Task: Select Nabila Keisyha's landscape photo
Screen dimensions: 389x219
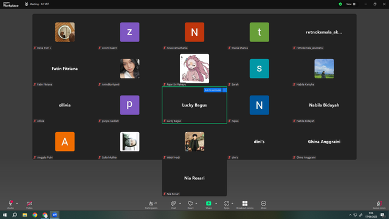Action: (x=324, y=69)
